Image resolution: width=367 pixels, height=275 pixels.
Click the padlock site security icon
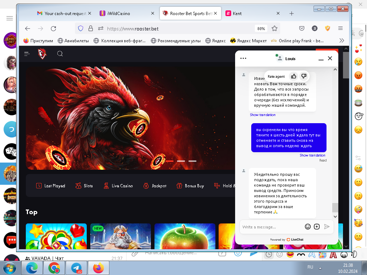91,29
